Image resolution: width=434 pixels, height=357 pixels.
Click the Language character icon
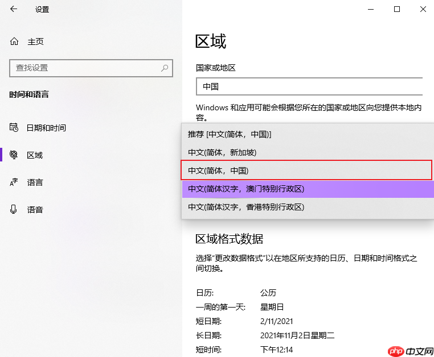14,182
